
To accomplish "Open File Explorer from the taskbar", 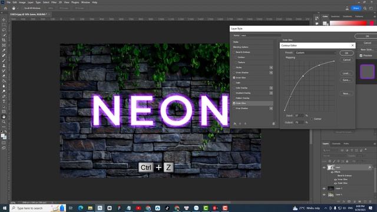I will pyautogui.click(x=90, y=208).
